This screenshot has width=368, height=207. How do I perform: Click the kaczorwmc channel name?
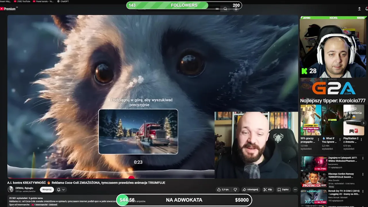(x=333, y=164)
